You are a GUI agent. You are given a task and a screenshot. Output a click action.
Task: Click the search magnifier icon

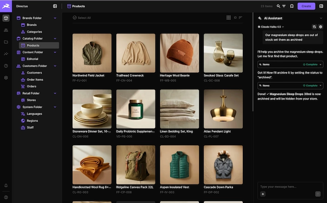(x=278, y=6)
